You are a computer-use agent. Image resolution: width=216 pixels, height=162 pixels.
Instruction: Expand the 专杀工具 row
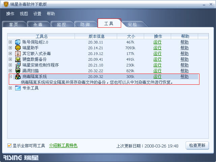(10, 88)
